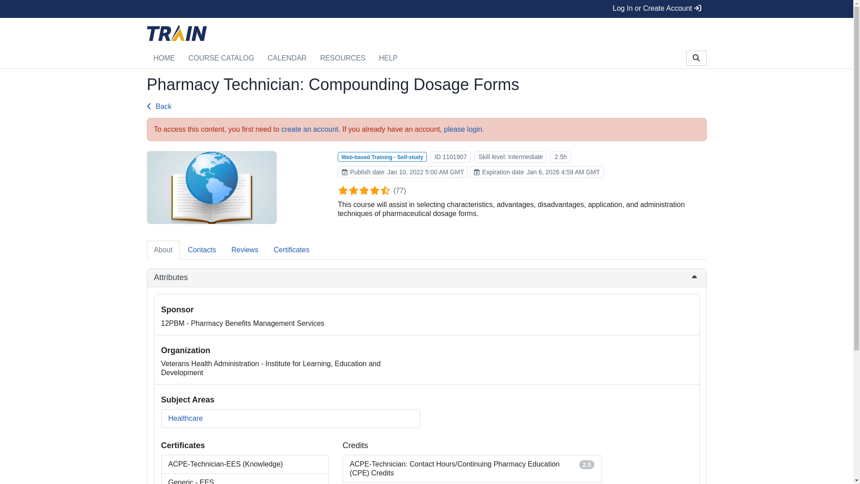
Task: Click the Back chevron icon
Action: click(149, 107)
